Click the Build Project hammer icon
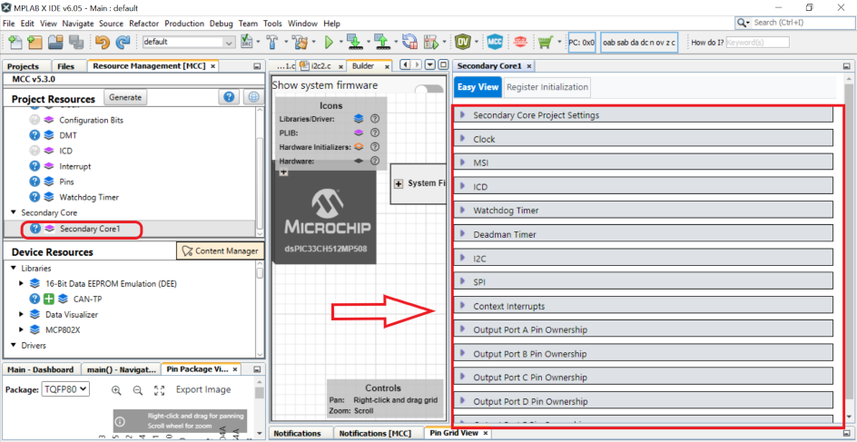This screenshot has height=442, width=857. [272, 42]
